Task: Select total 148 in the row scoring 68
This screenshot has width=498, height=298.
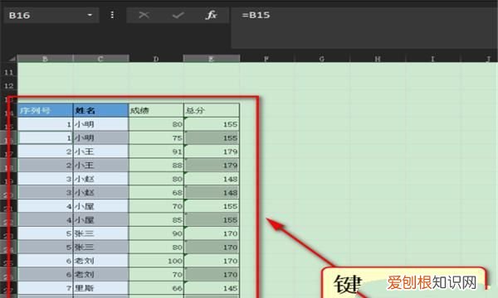Action: (x=212, y=192)
